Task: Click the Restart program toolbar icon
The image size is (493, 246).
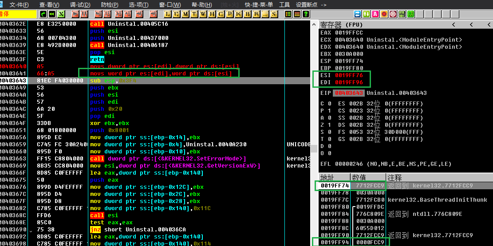Action: (52, 14)
